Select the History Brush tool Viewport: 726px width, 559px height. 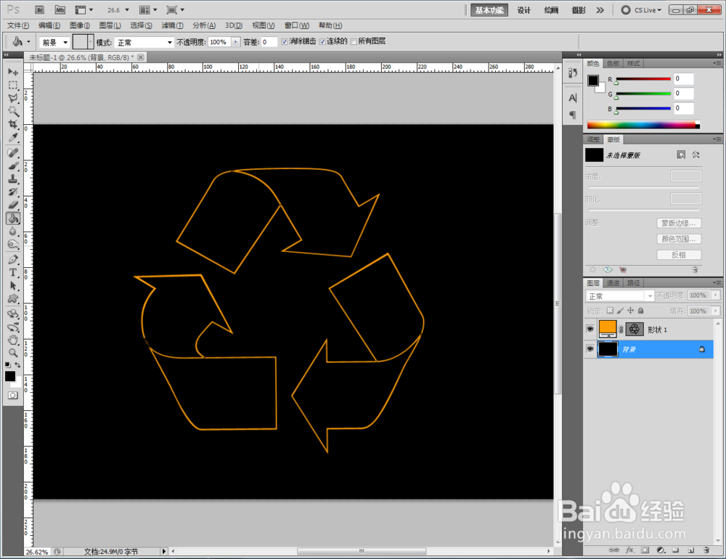point(13,192)
